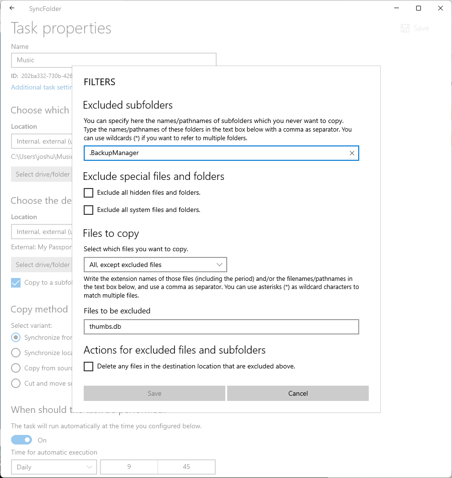Click the minutes field showing 45
This screenshot has width=452, height=478.
pos(186,467)
